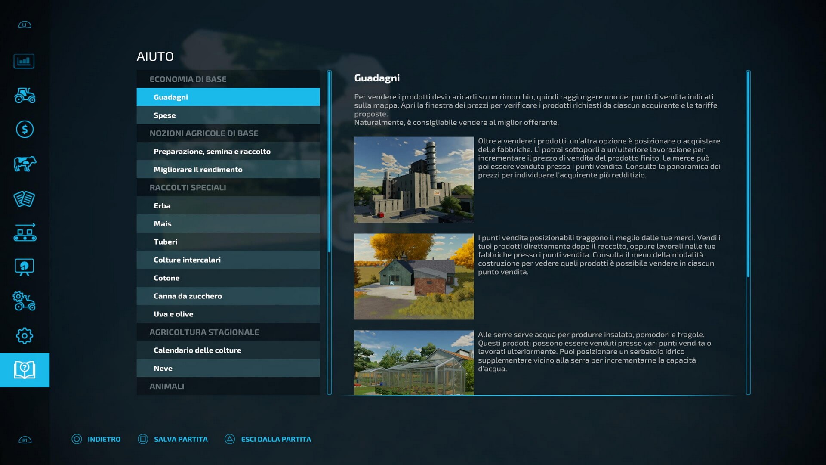
Task: Open the Uva e olive topic
Action: 228,314
